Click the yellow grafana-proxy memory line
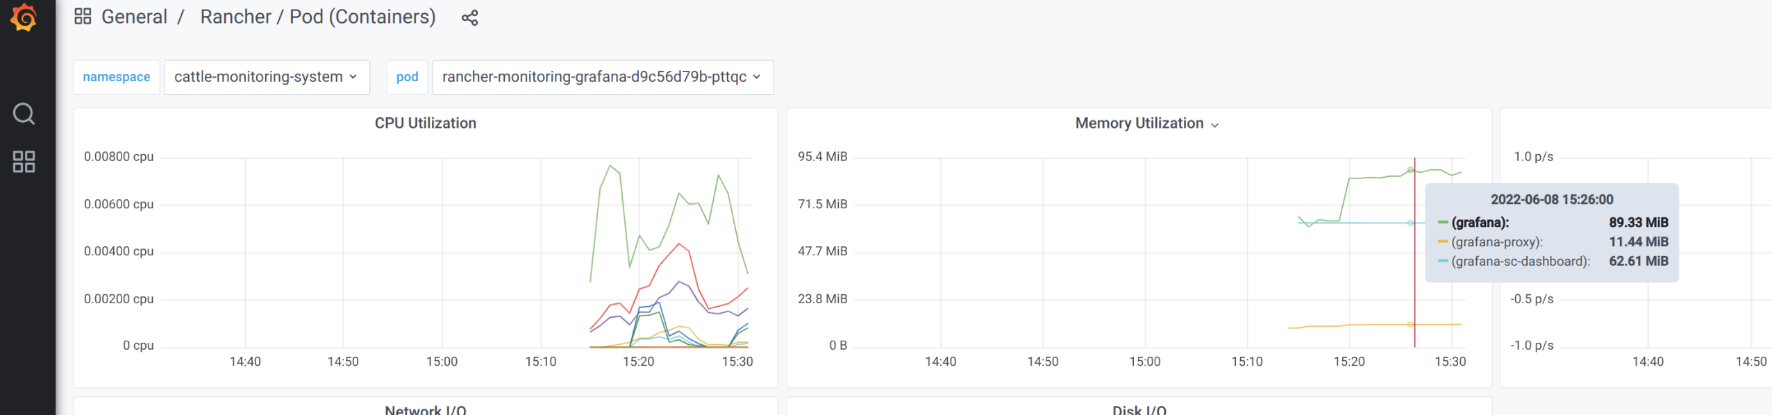1772x415 pixels. (1375, 325)
